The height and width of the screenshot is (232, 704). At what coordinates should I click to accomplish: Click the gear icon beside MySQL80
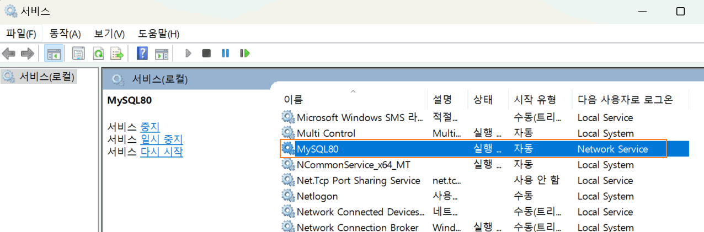(288, 149)
